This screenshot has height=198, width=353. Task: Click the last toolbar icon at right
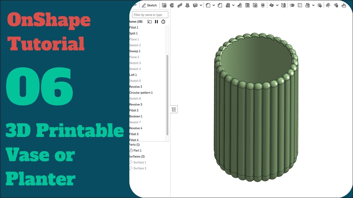click(344, 5)
